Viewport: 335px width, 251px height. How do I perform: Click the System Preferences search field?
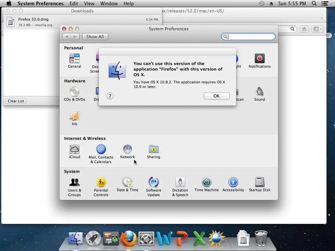248,37
